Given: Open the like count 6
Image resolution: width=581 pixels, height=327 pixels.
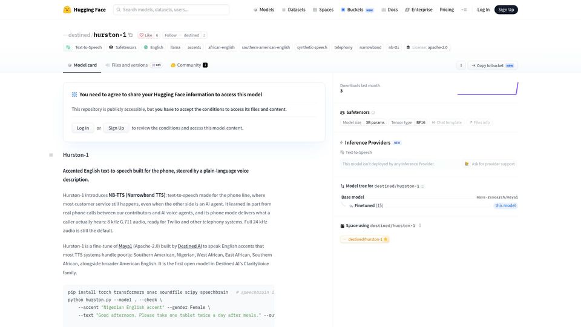Looking at the screenshot, I should click(157, 35).
